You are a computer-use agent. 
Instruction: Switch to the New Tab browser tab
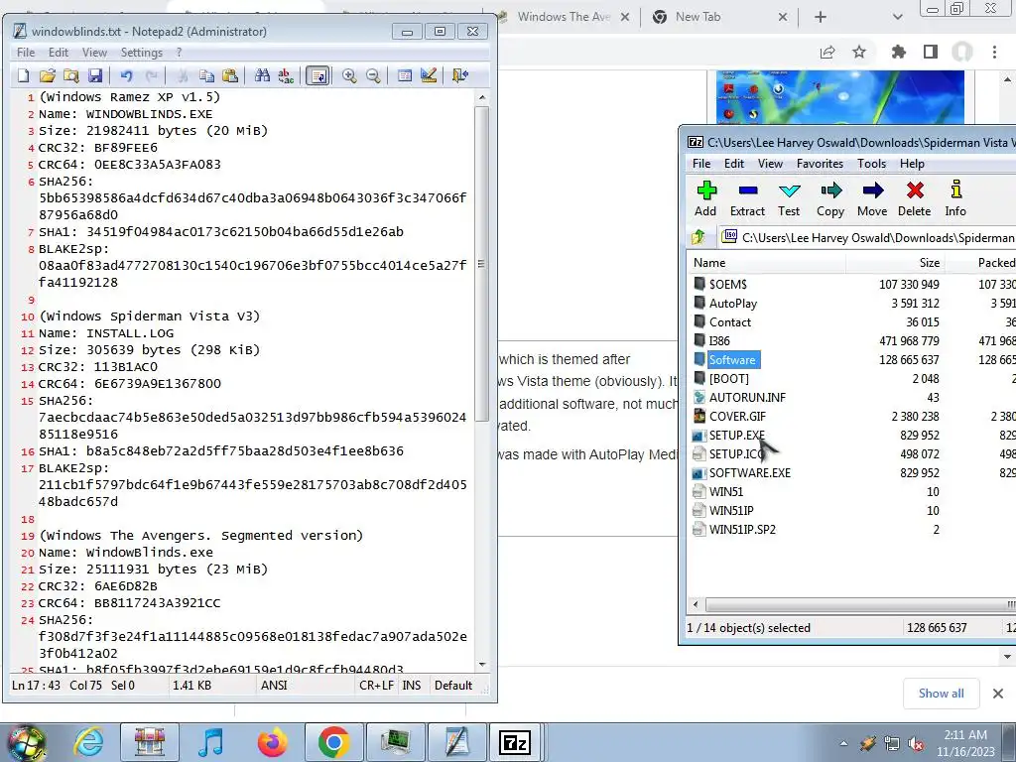[719, 17]
